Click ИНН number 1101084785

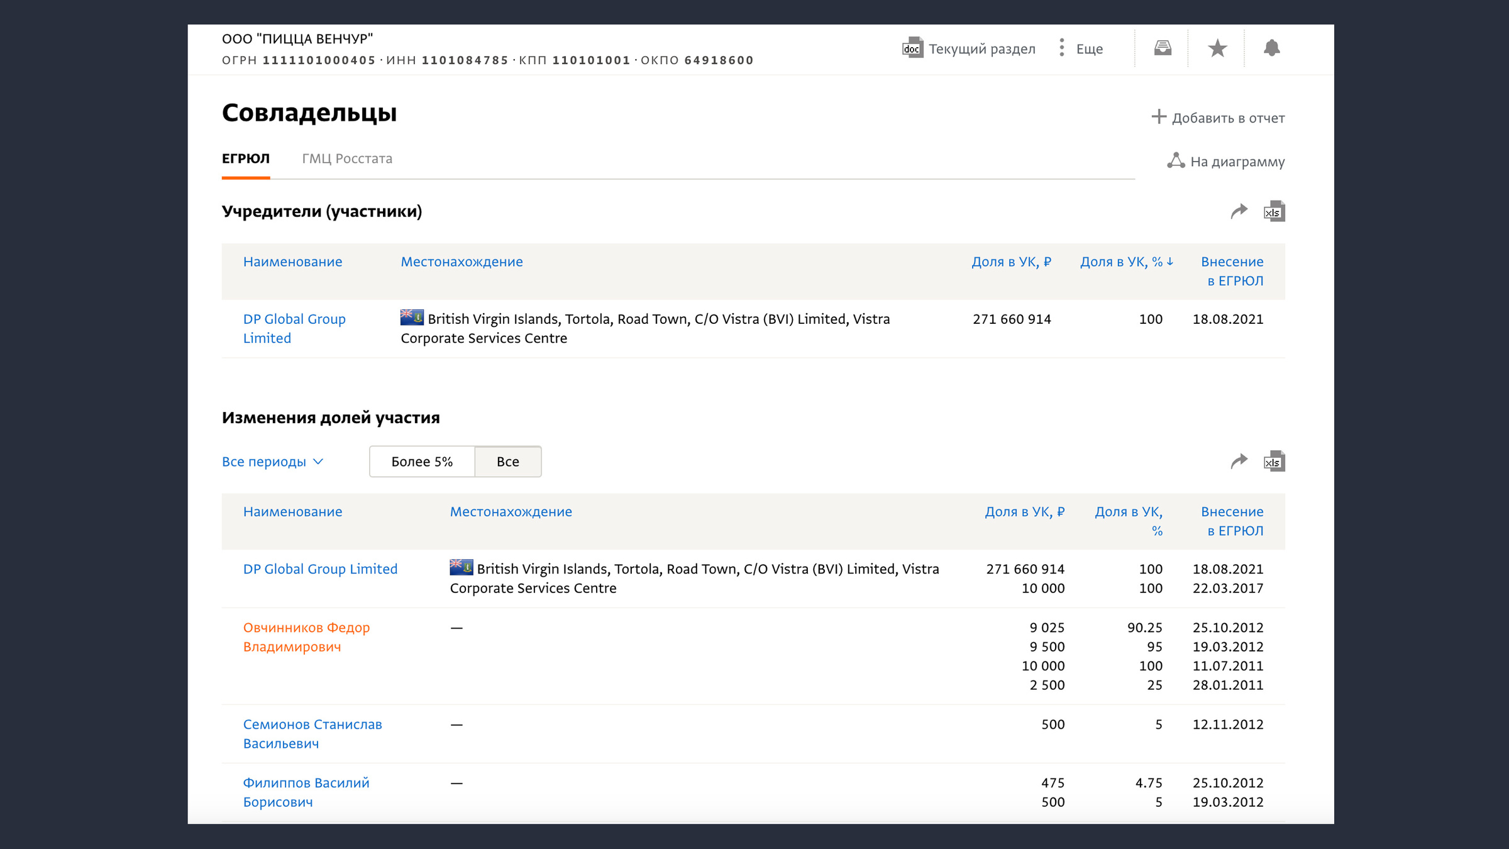pyautogui.click(x=465, y=60)
